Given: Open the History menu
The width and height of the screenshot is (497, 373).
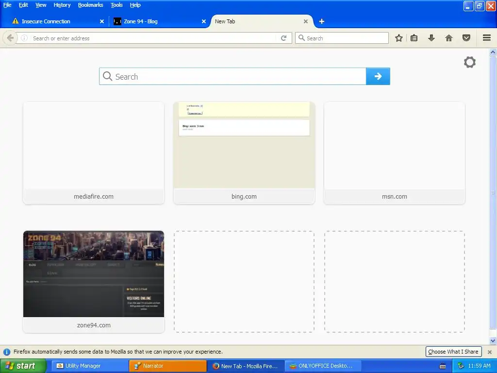Looking at the screenshot, I should [x=62, y=5].
